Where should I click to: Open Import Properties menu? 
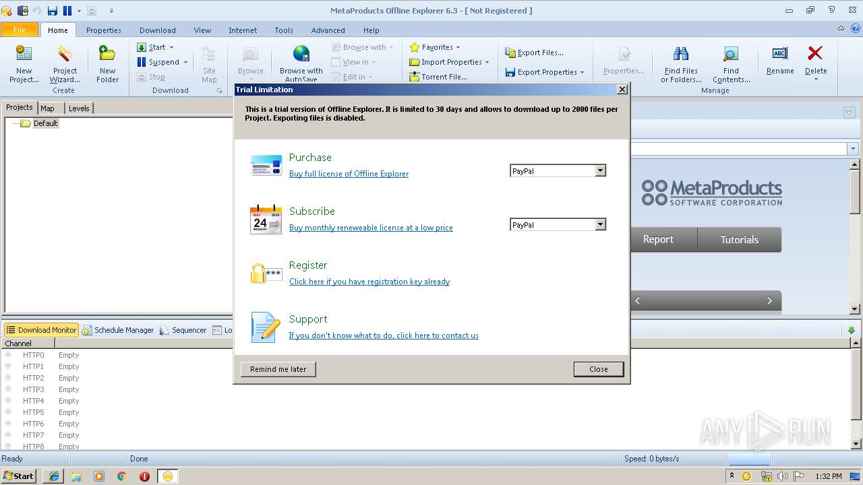(x=449, y=62)
